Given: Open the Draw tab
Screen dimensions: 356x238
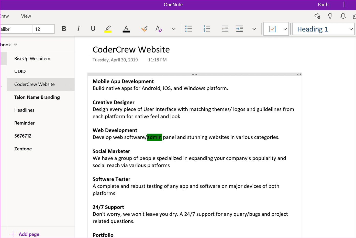Looking at the screenshot, I should coord(4,16).
